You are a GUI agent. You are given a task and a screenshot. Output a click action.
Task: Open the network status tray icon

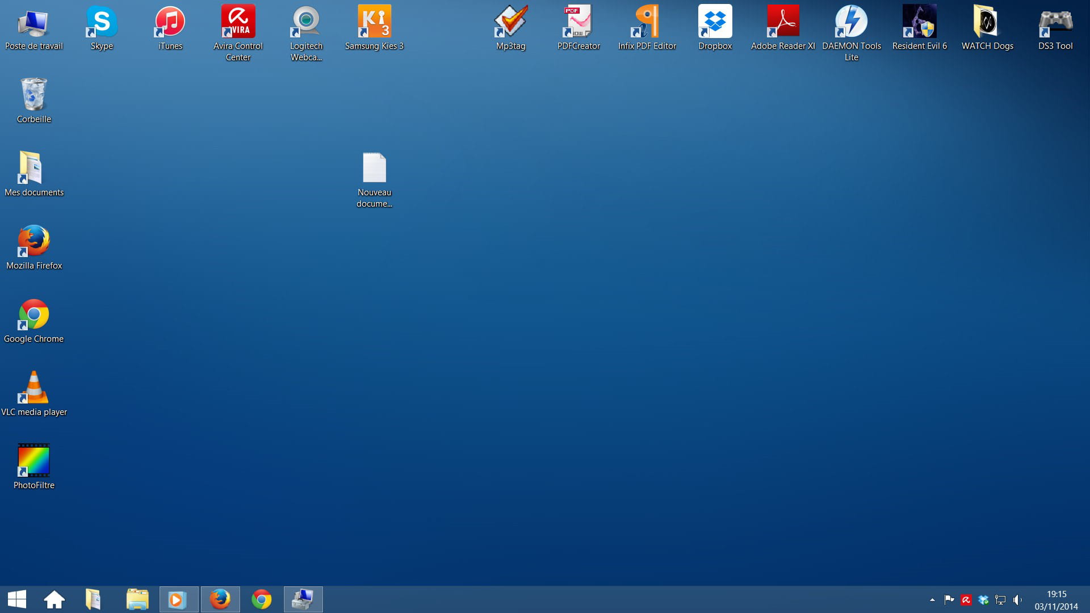pyautogui.click(x=1000, y=600)
